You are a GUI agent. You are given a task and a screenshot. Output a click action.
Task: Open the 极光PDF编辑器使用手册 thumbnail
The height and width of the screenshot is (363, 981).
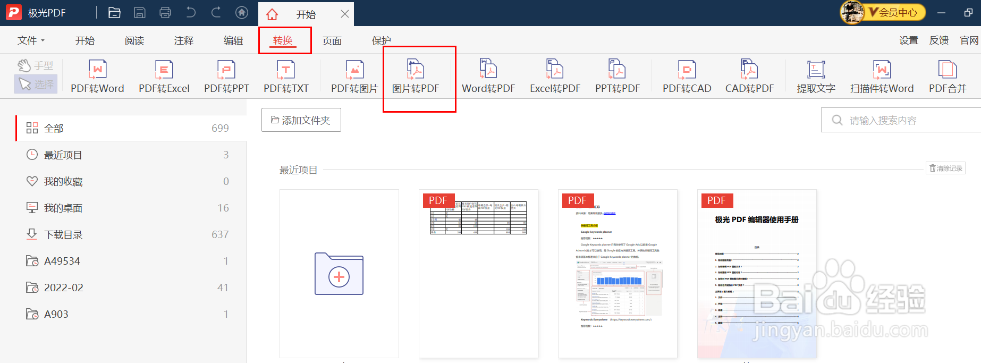pos(757,274)
